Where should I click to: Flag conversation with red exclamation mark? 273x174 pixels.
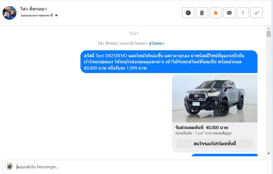coord(243,13)
